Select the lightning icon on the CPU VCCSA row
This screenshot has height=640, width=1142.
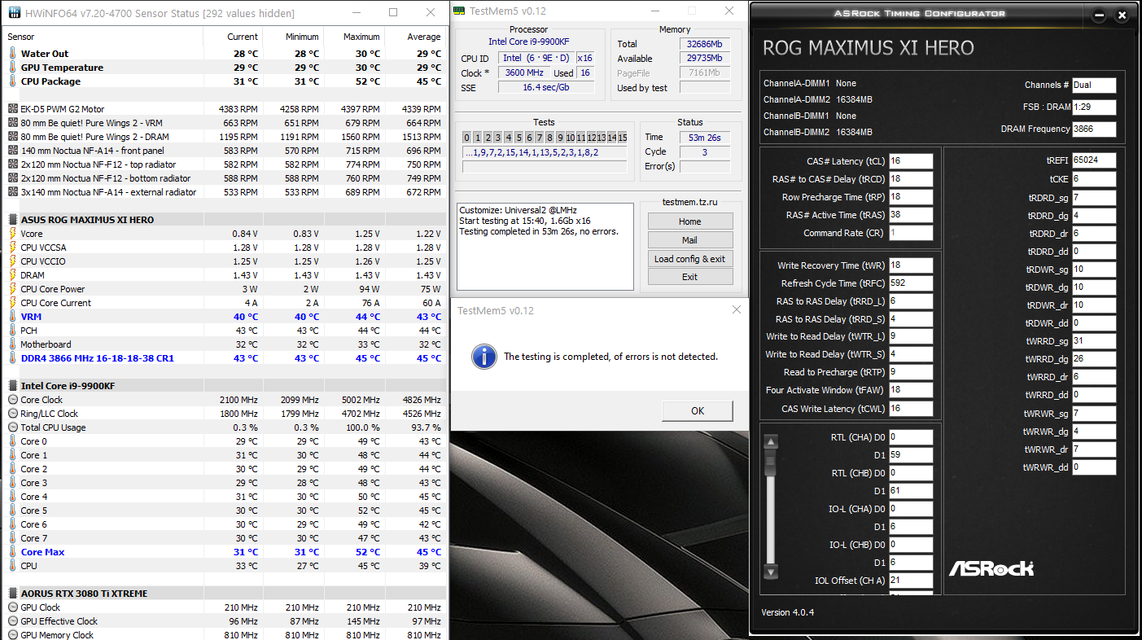click(x=12, y=248)
